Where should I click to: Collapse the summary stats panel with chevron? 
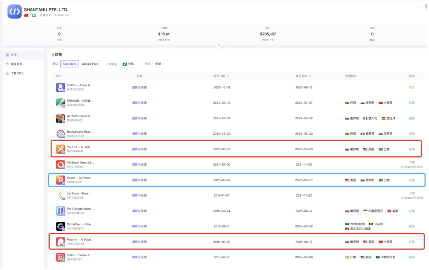(x=219, y=44)
